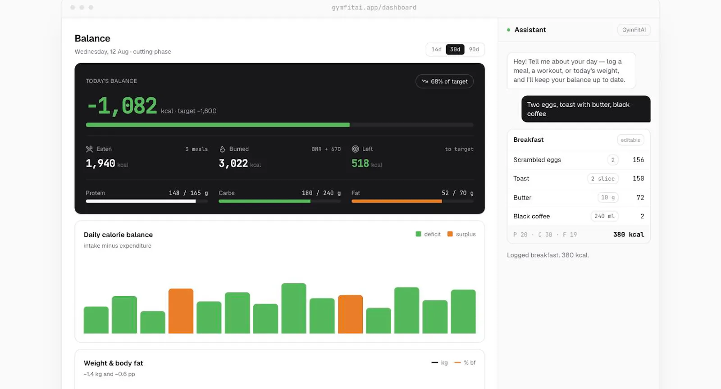Click the kg legend line marker
Screen dimensions: 721x389
[x=434, y=363]
